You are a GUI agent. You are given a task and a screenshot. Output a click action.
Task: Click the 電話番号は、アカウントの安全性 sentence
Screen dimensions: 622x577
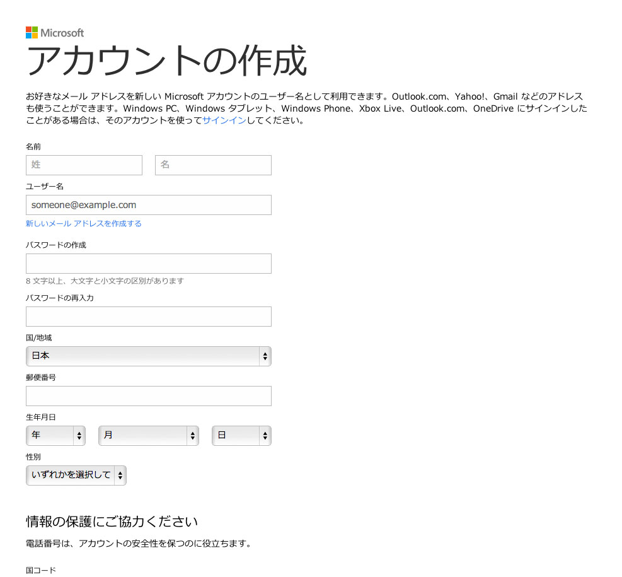[x=139, y=544]
